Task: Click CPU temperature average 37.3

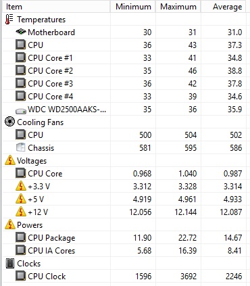Action: (x=234, y=45)
